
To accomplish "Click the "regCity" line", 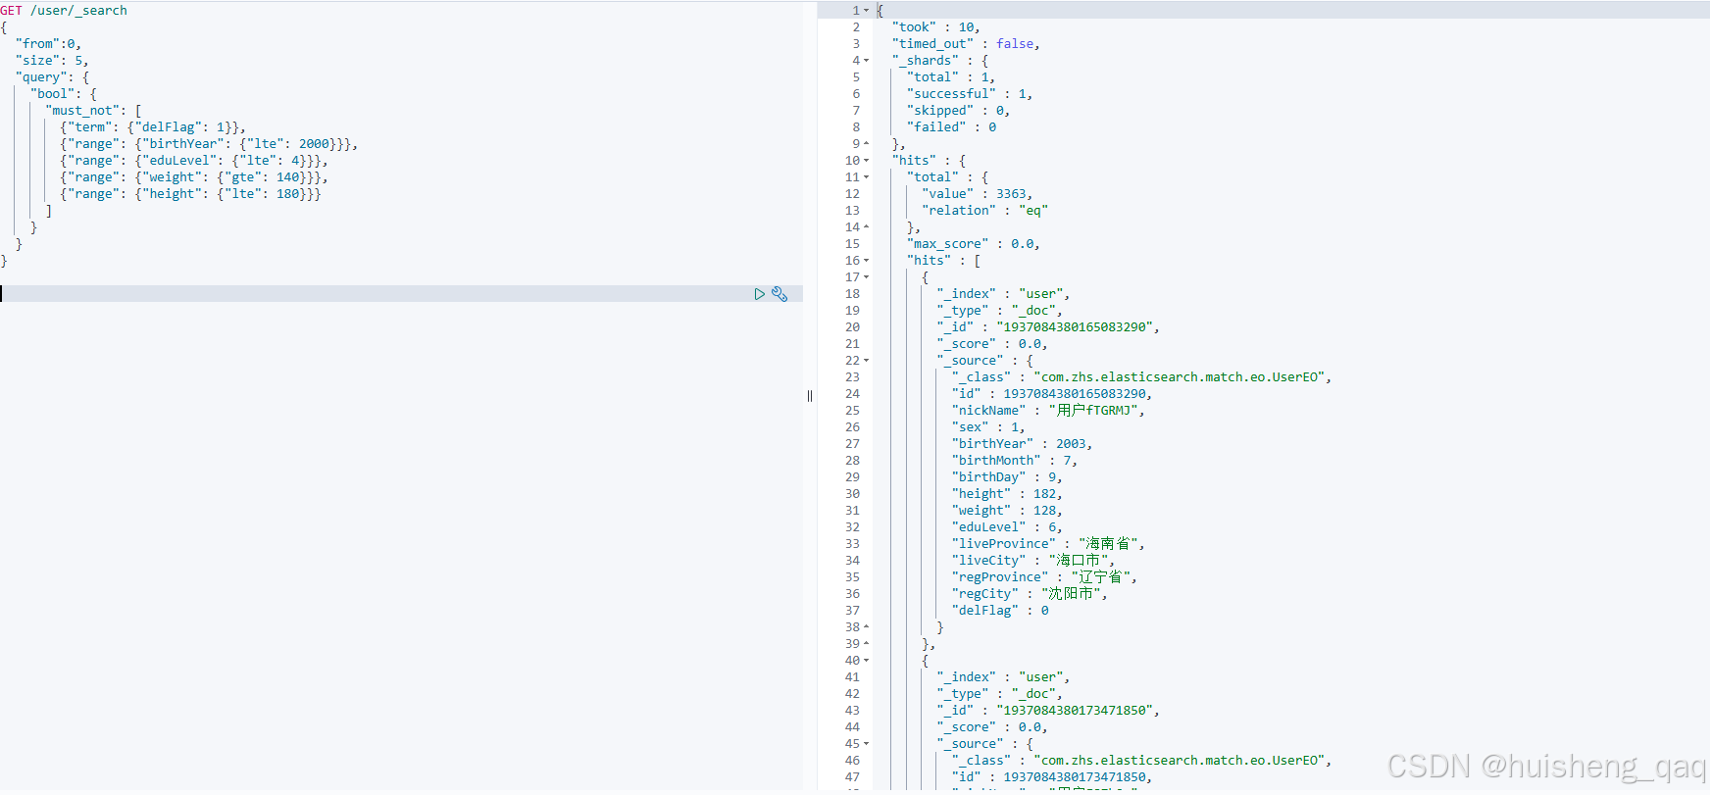I will pos(1030,594).
